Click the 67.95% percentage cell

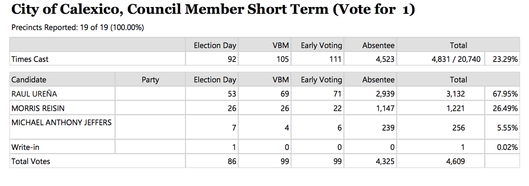505,93
